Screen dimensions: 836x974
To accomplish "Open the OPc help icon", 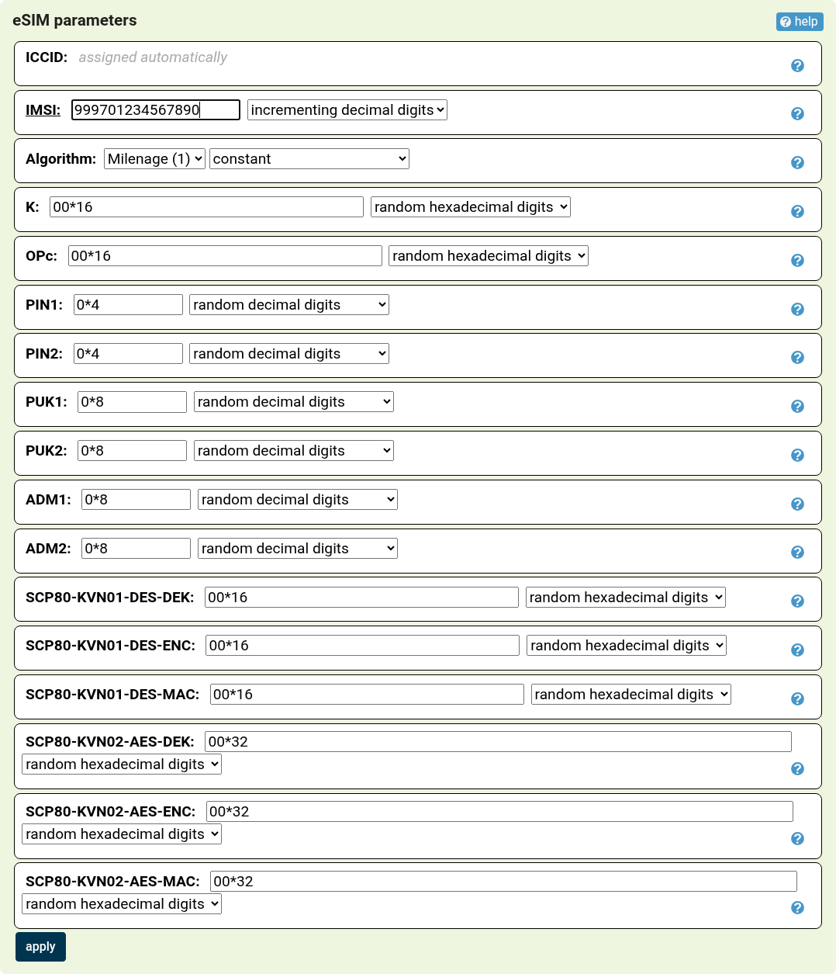I will [x=797, y=260].
